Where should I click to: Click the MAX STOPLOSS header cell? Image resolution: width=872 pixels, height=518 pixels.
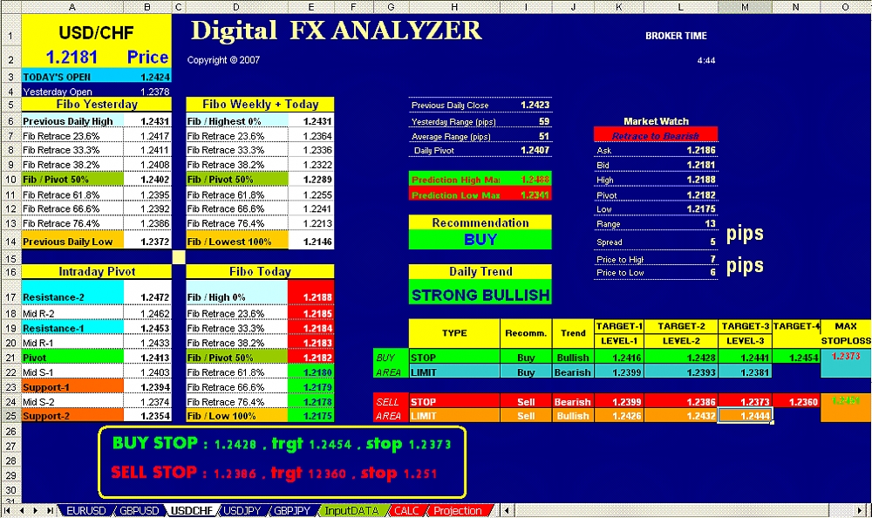point(845,333)
